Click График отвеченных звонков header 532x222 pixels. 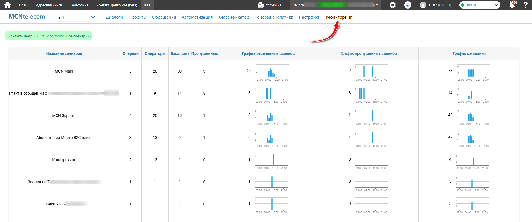tap(268, 53)
